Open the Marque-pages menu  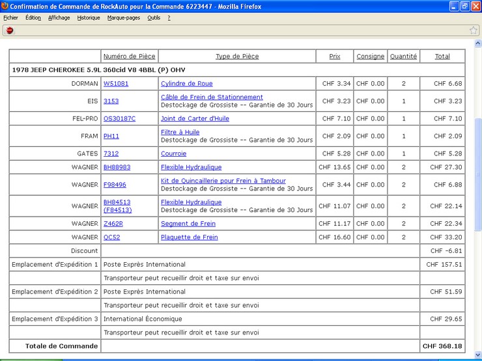123,18
